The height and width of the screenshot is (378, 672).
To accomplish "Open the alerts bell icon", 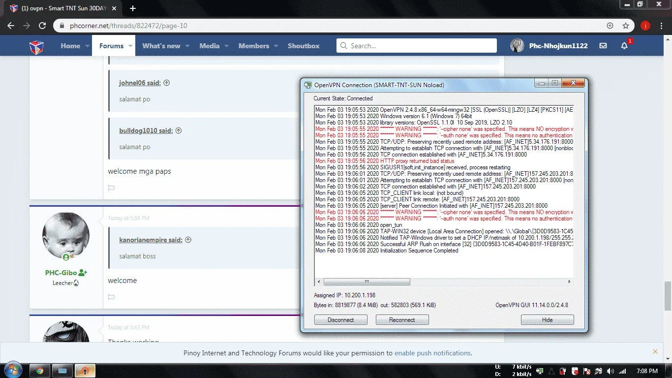I will point(624,46).
